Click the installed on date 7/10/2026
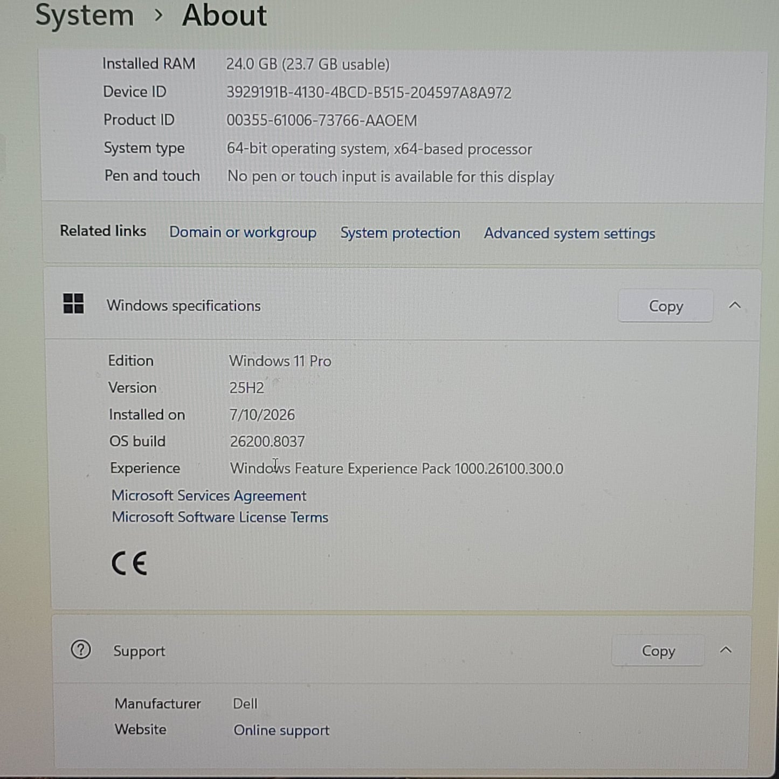Image resolution: width=779 pixels, height=779 pixels. tap(262, 415)
